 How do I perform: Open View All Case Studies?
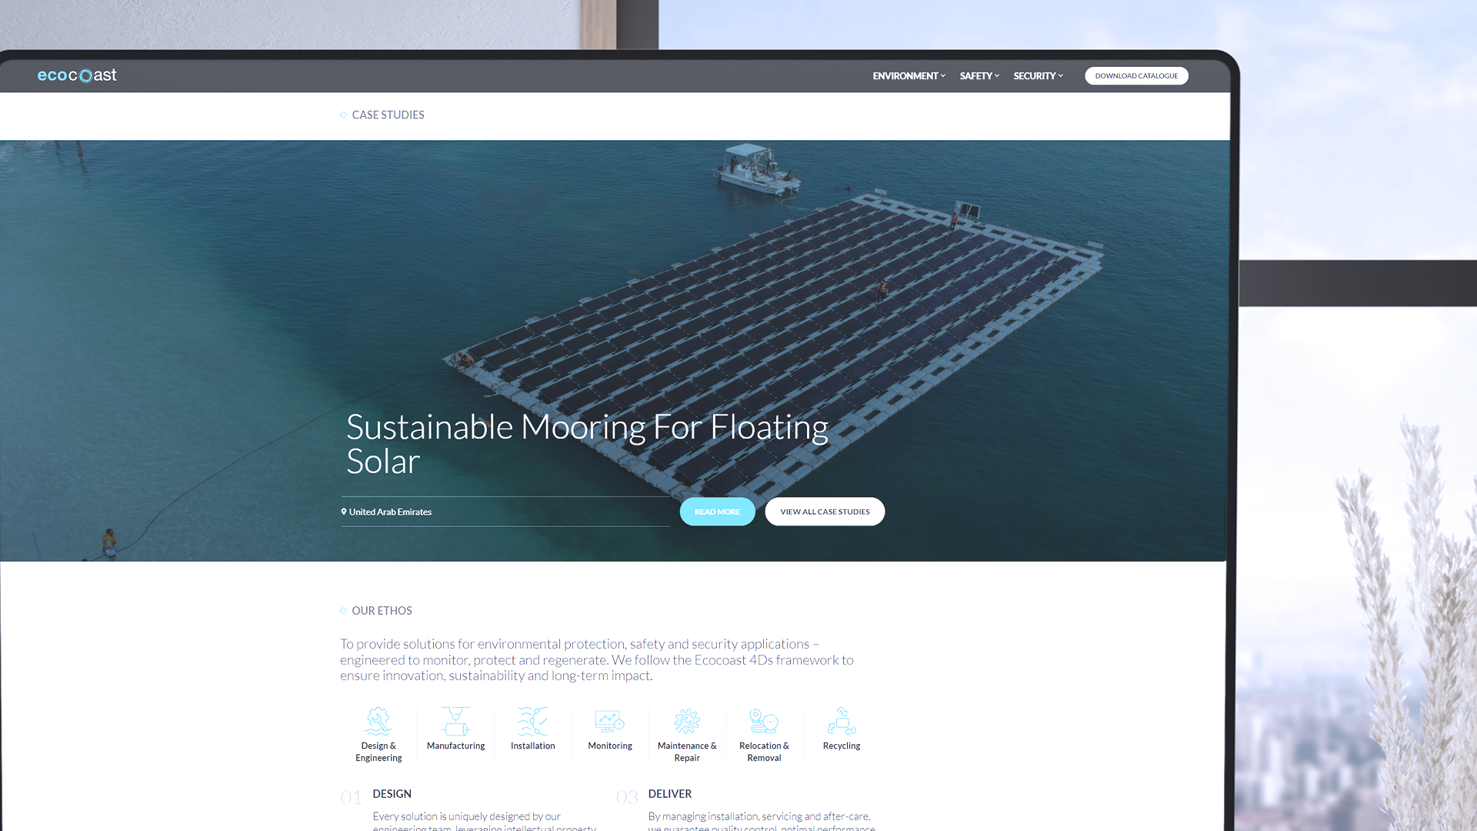825,512
